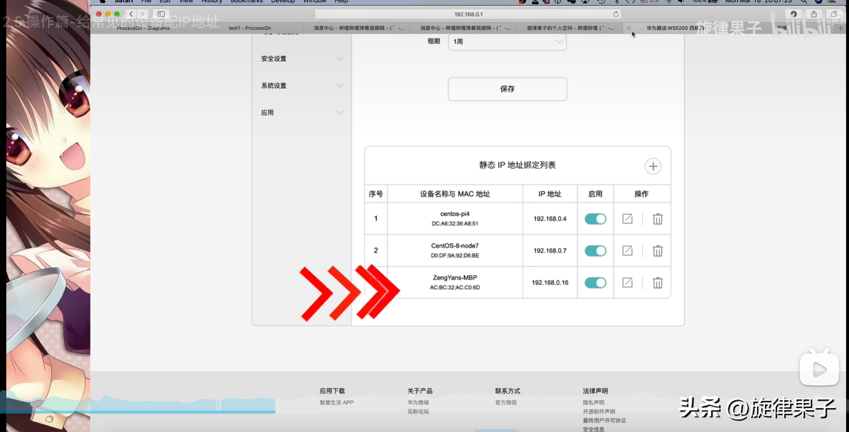Viewport: 849px width, 432px height.
Task: Delete the CentOS-8-node7 binding entry
Action: (x=657, y=251)
